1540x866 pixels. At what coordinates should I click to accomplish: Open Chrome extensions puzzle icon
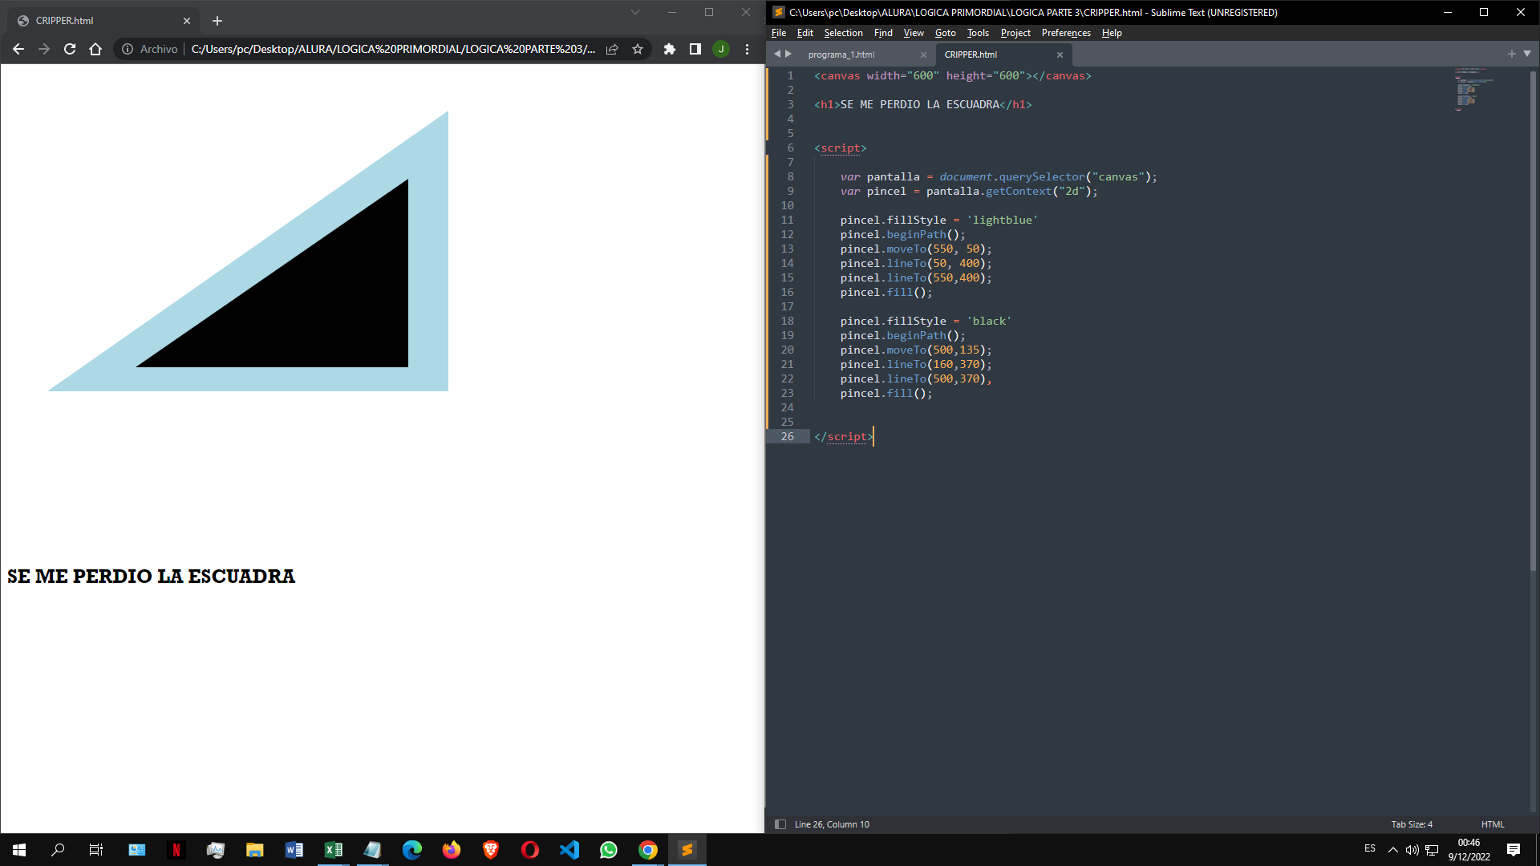670,49
